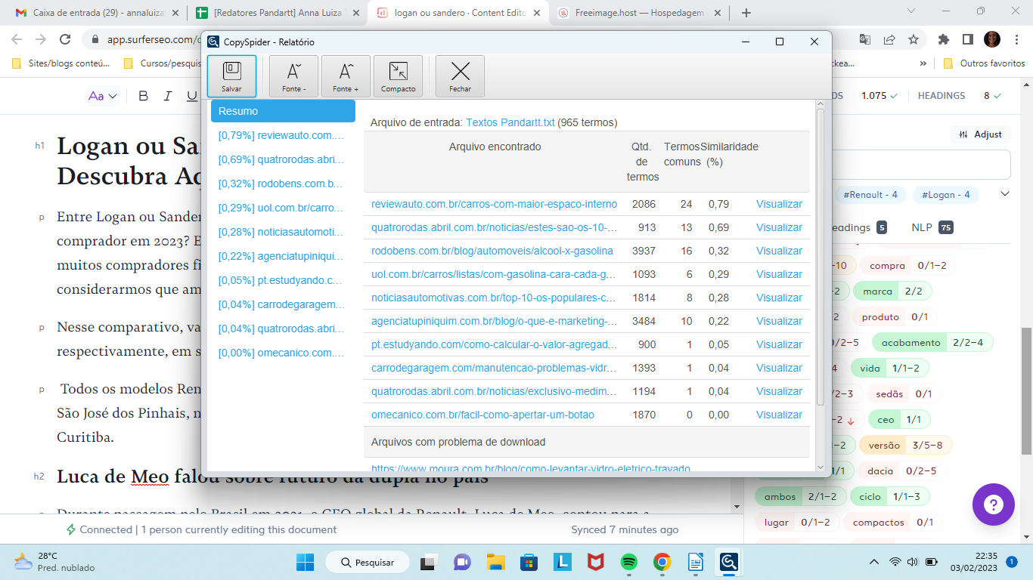Toggle italic formatting in Surfer editor
Screen dimensions: 1033x580
click(x=168, y=96)
